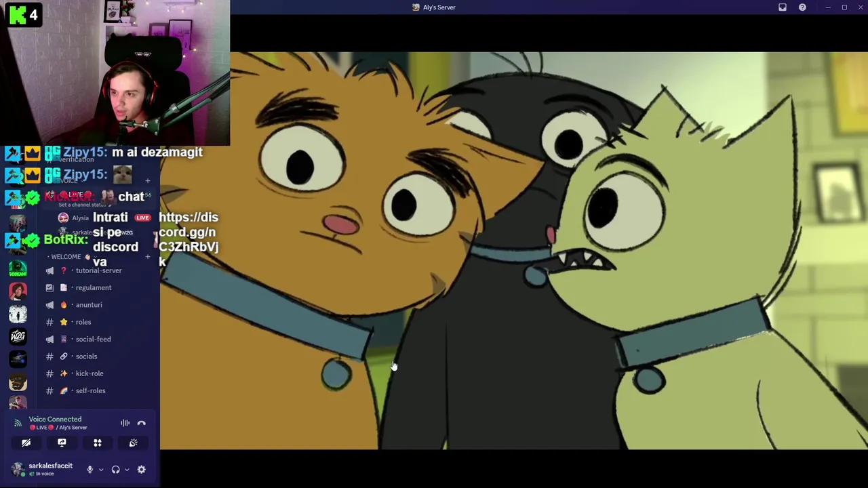Click the LIVE badge next to Alysia

pos(142,218)
